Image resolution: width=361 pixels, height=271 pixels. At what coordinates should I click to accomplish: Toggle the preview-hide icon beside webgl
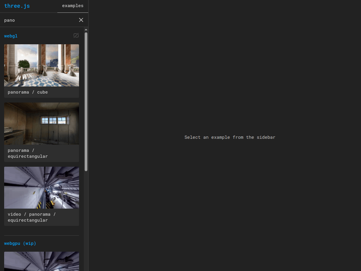[76, 36]
